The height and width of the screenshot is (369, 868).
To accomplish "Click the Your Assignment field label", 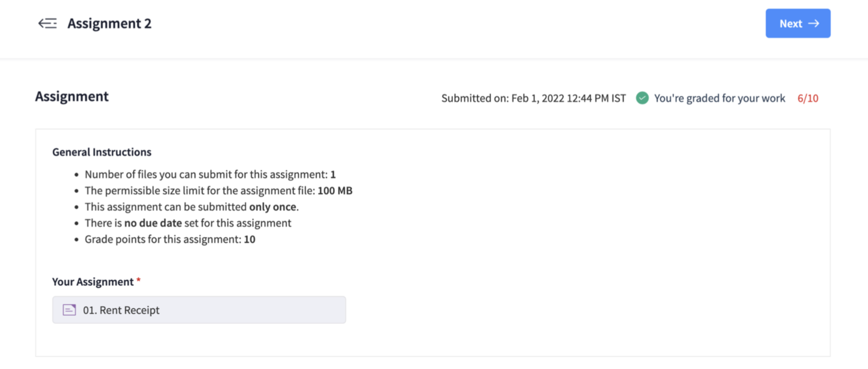I will [93, 282].
